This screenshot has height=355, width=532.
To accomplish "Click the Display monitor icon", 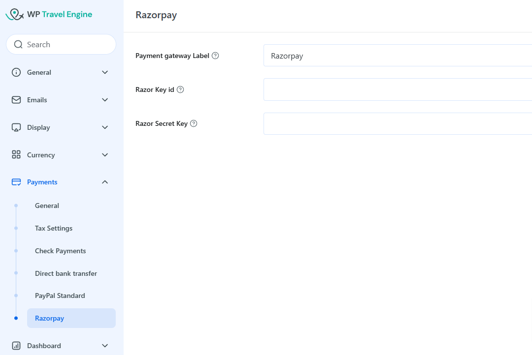I will click(x=16, y=127).
